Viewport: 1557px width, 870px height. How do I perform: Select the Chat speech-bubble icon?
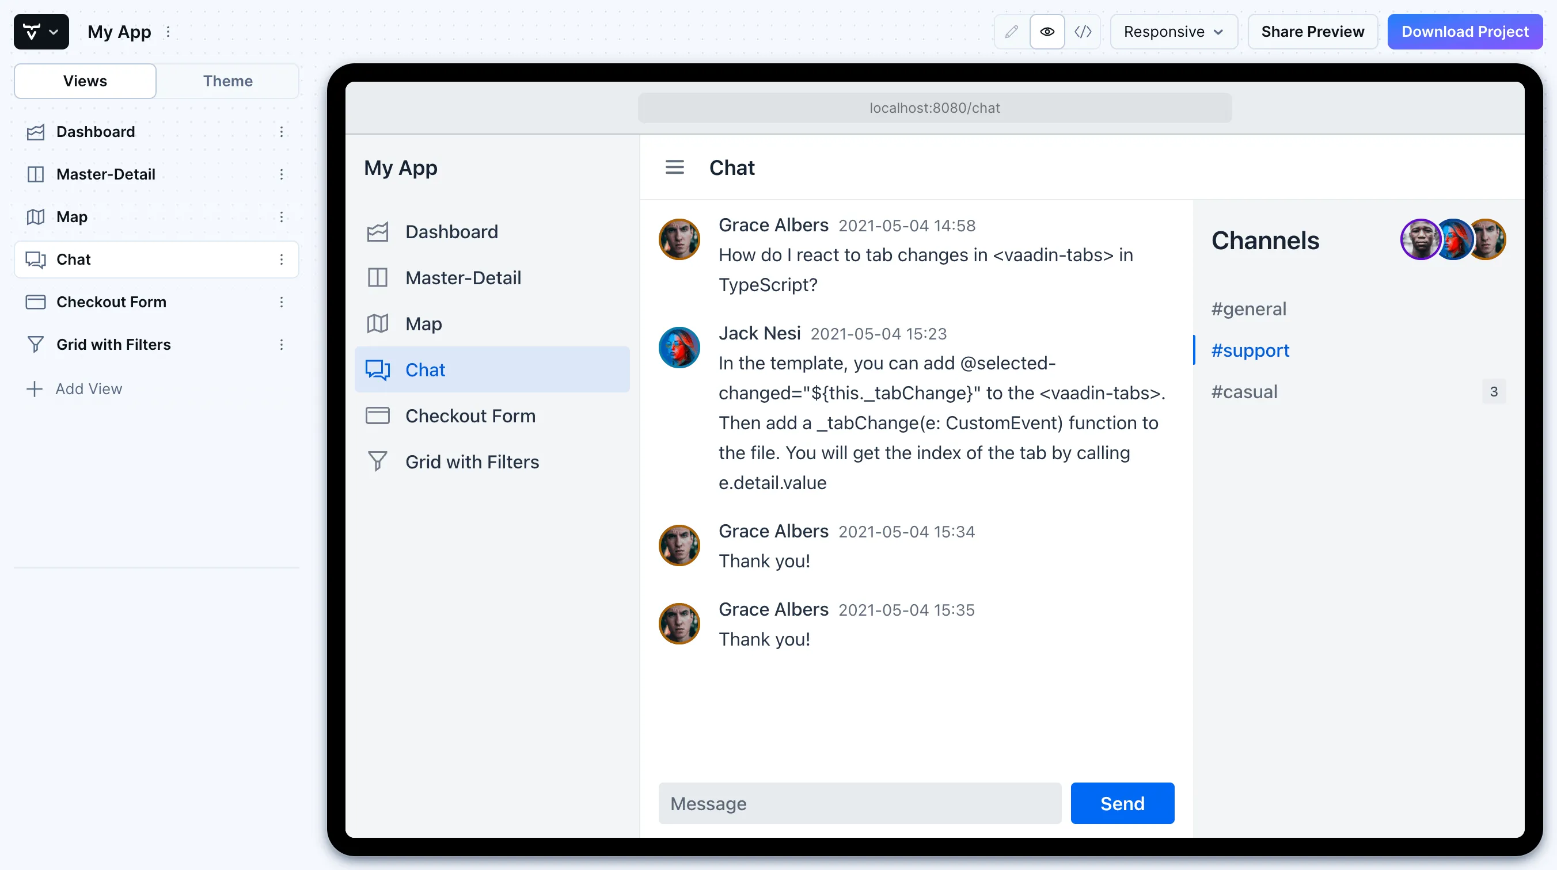tap(36, 259)
